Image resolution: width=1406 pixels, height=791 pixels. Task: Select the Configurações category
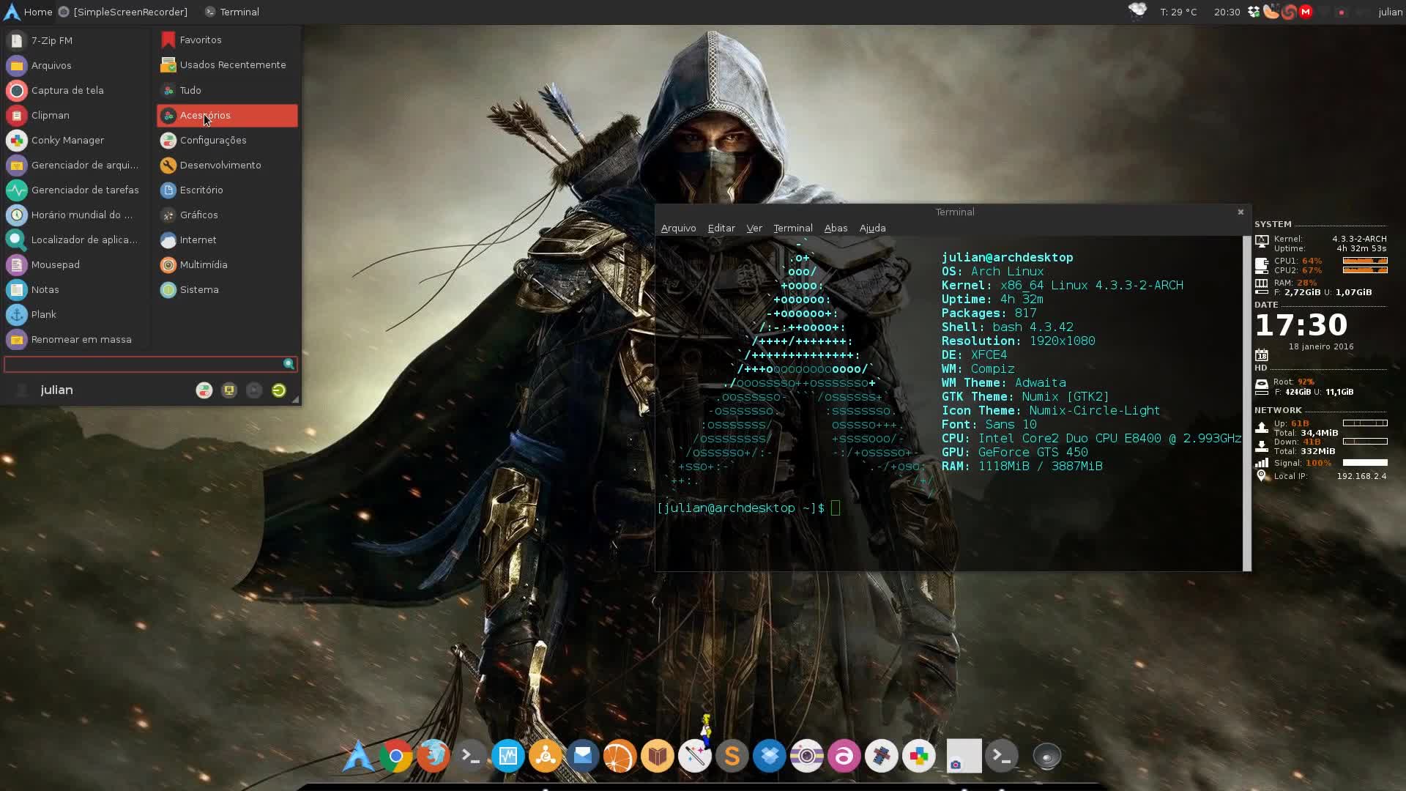(227, 140)
